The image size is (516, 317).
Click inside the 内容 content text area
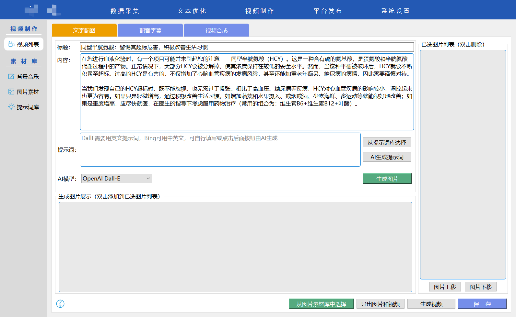pos(247,92)
